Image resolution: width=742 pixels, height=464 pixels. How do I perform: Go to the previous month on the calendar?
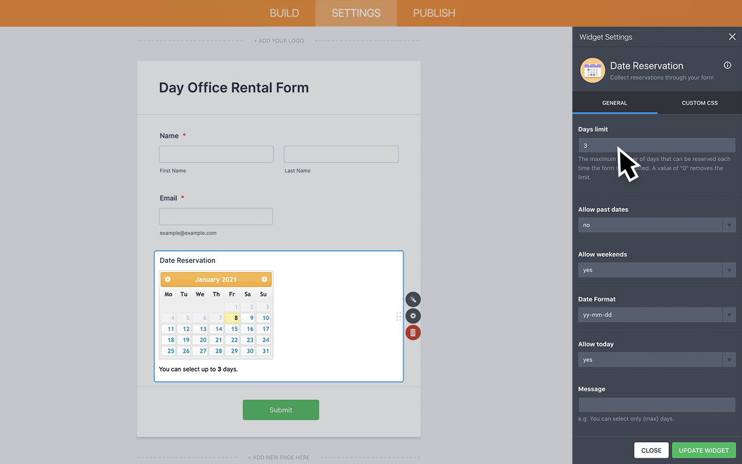[x=168, y=279]
